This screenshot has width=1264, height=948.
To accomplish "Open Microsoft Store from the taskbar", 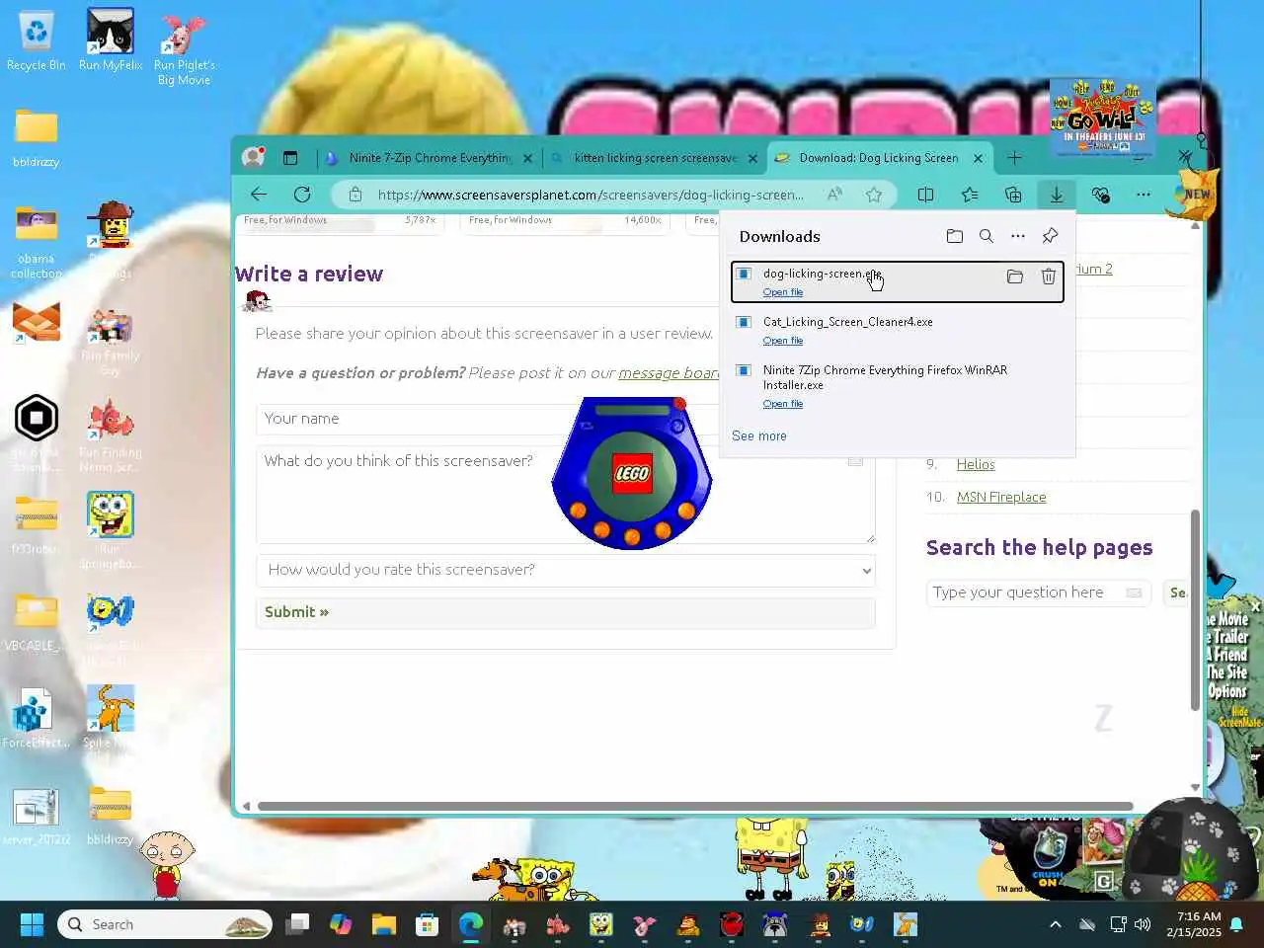I will pos(427,924).
